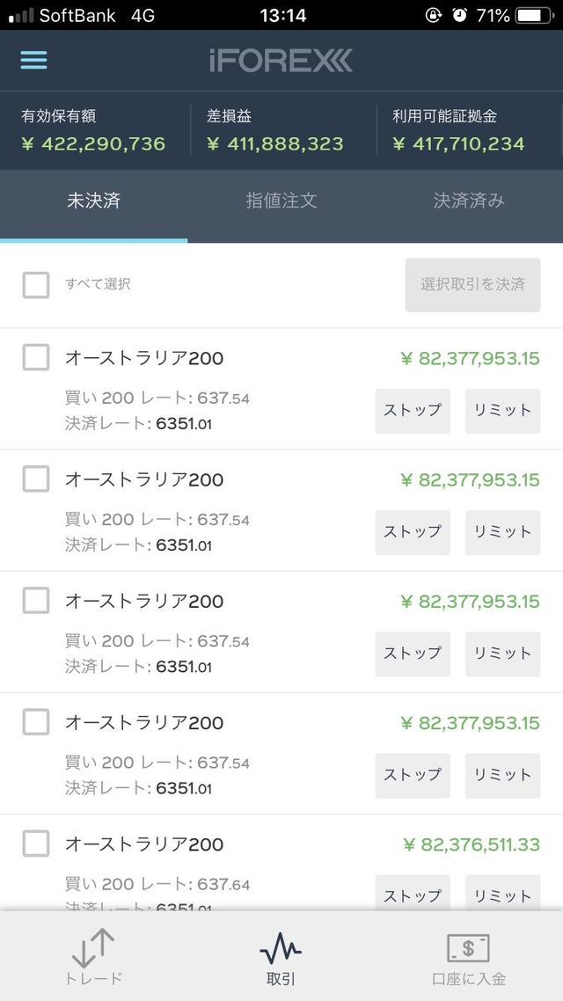The width and height of the screenshot is (563, 1001).
Task: Open the 未決済 tab
Action: point(93,201)
